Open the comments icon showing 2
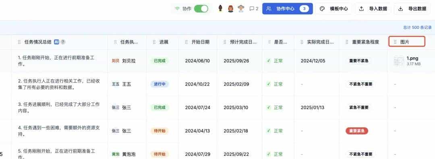This screenshot has height=159, width=435. tap(254, 8)
